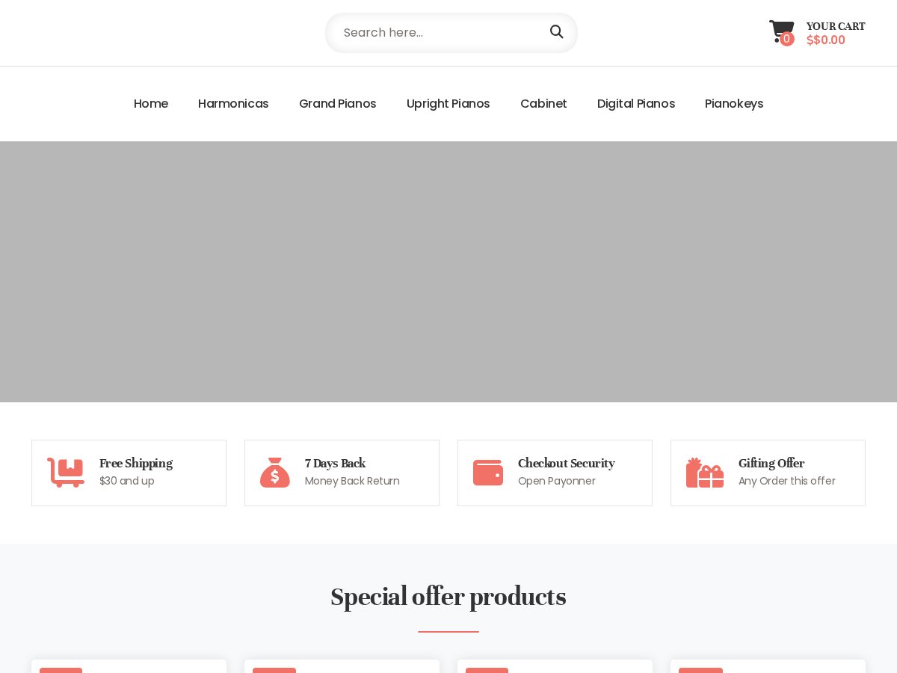Click the Checkout Security heading
This screenshot has height=673, width=897.
[x=567, y=464]
